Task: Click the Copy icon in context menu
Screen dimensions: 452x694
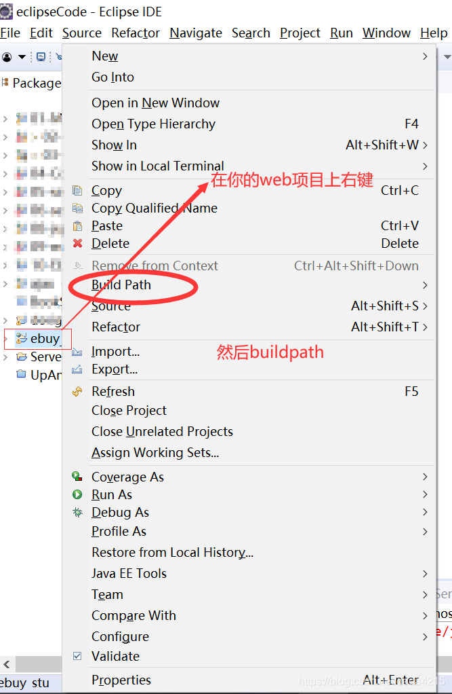Action: point(77,190)
